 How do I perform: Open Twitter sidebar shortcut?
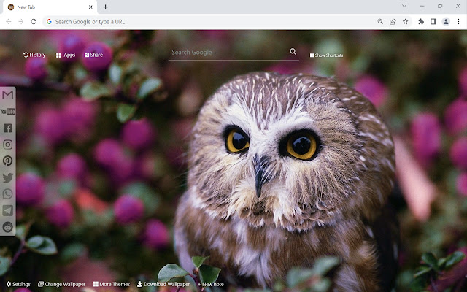[8, 177]
